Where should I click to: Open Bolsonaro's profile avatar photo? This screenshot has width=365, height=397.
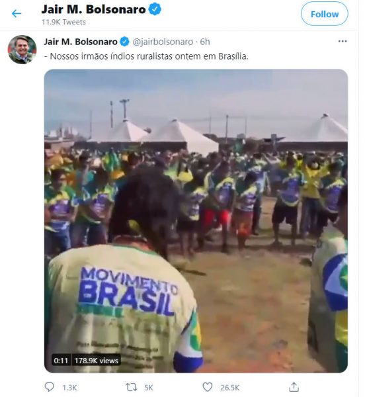tap(22, 50)
